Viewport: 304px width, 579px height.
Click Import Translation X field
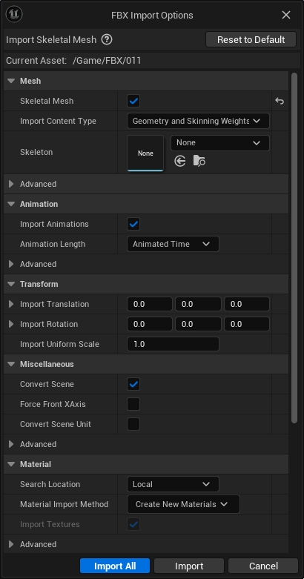pyautogui.click(x=150, y=304)
